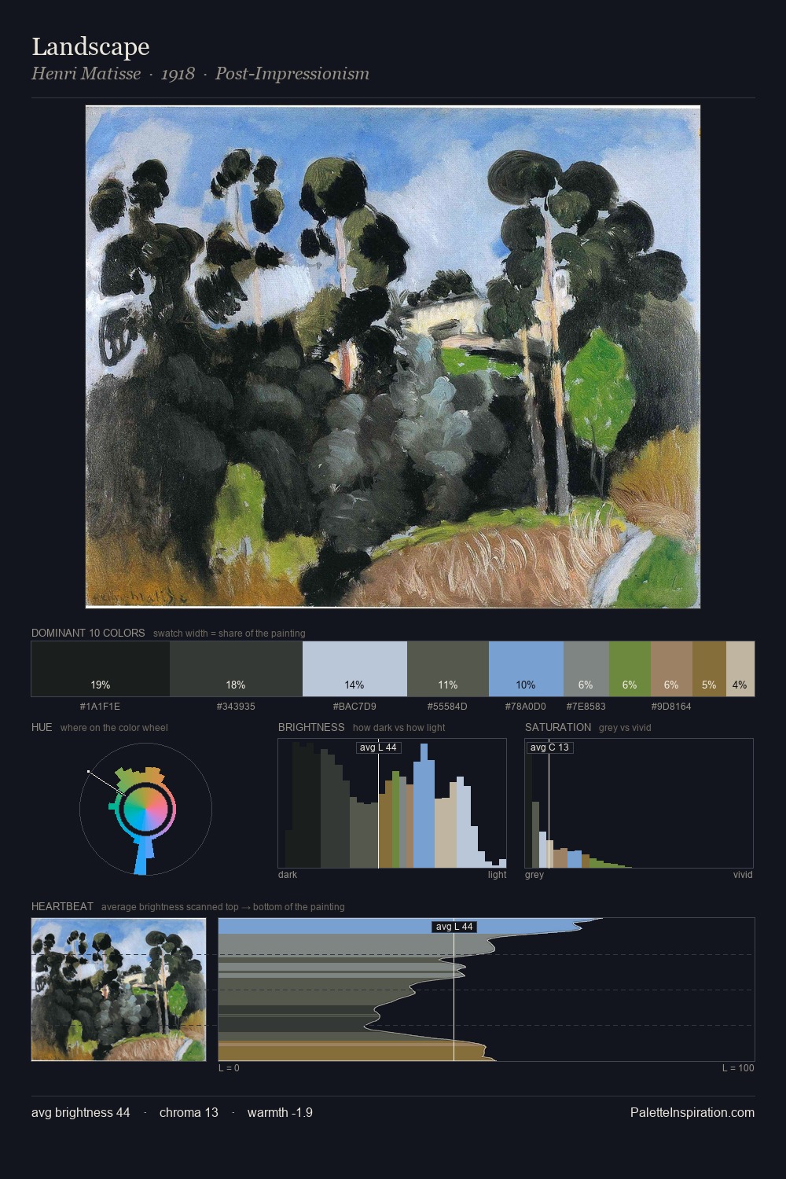
Task: Click the BRIGHTNESS section heading
Action: (x=311, y=727)
